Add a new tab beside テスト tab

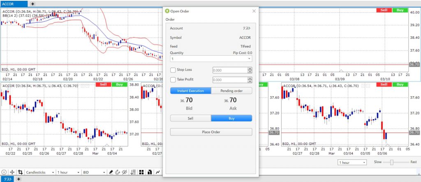(x=19, y=179)
